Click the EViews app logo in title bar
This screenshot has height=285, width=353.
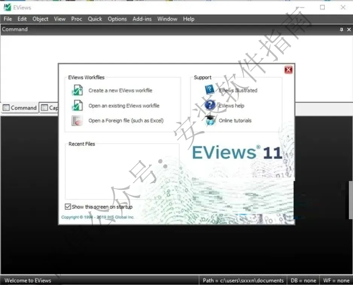click(7, 8)
